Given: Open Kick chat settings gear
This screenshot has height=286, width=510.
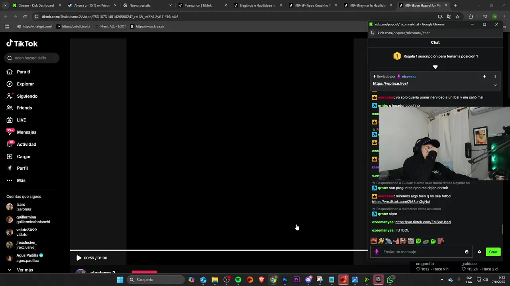Looking at the screenshot, I should point(479,252).
